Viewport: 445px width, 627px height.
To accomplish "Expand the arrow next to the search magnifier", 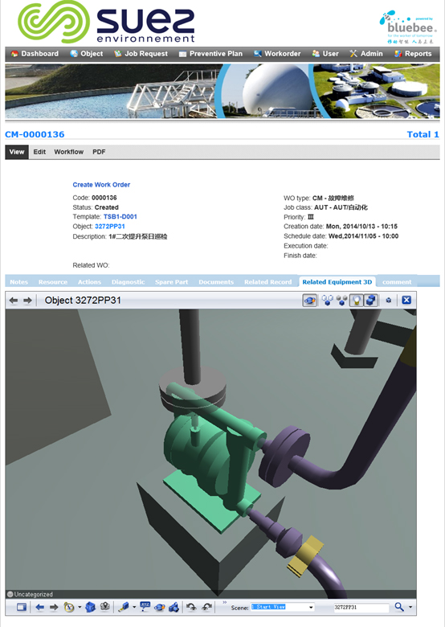I will (410, 607).
